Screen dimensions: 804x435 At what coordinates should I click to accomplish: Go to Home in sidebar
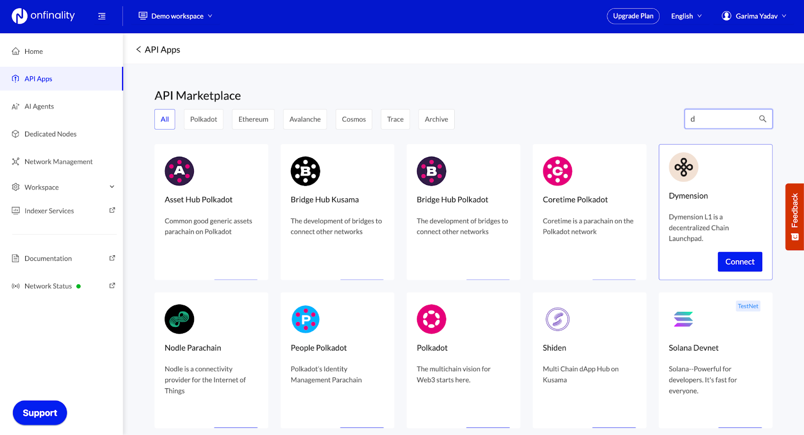pos(61,51)
